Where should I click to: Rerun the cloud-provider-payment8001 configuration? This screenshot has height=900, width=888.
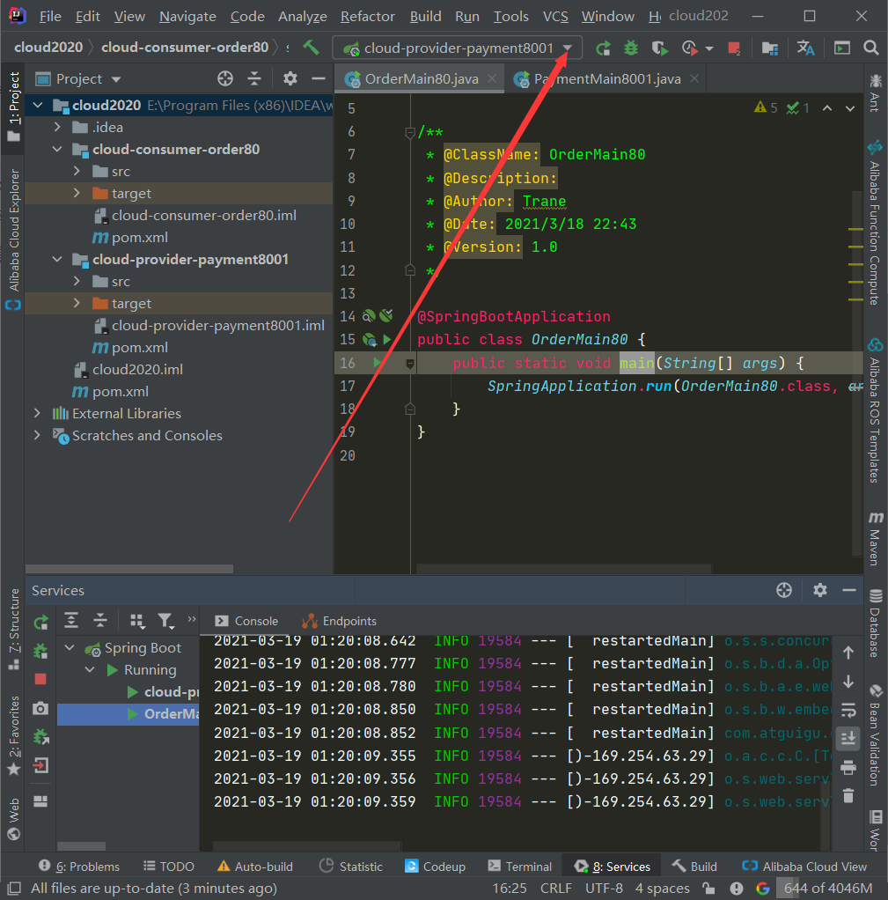tap(603, 48)
